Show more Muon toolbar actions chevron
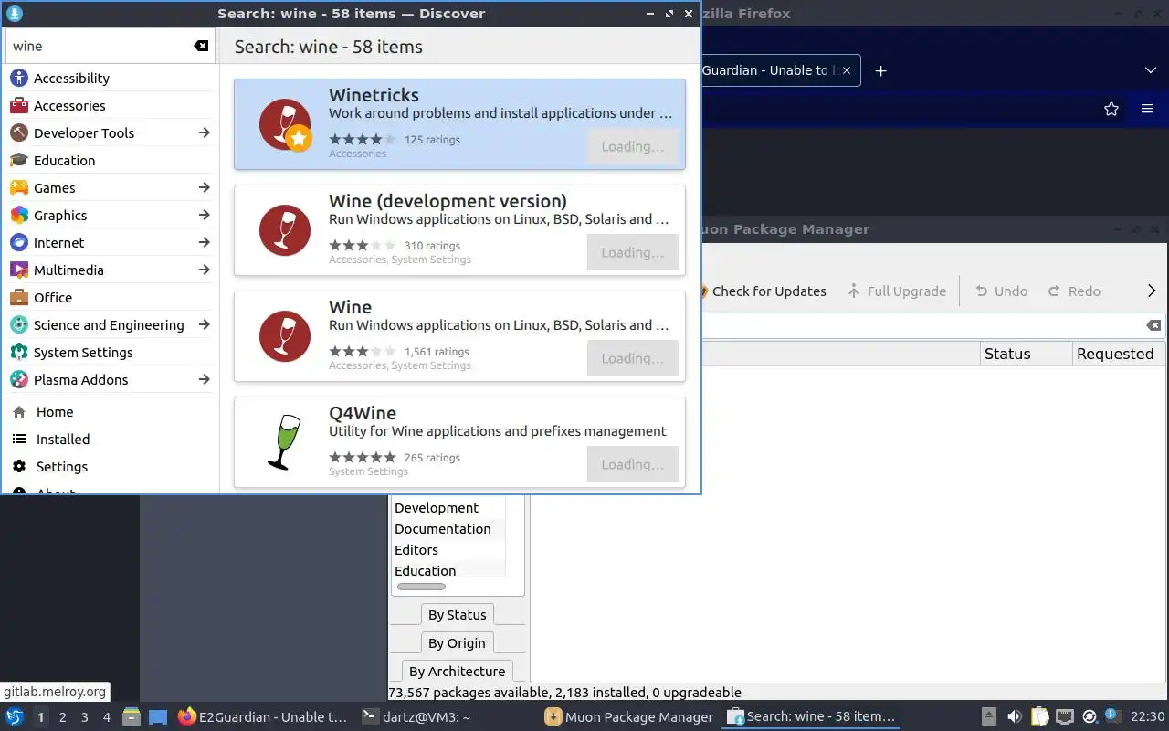This screenshot has height=731, width=1169. (x=1152, y=291)
